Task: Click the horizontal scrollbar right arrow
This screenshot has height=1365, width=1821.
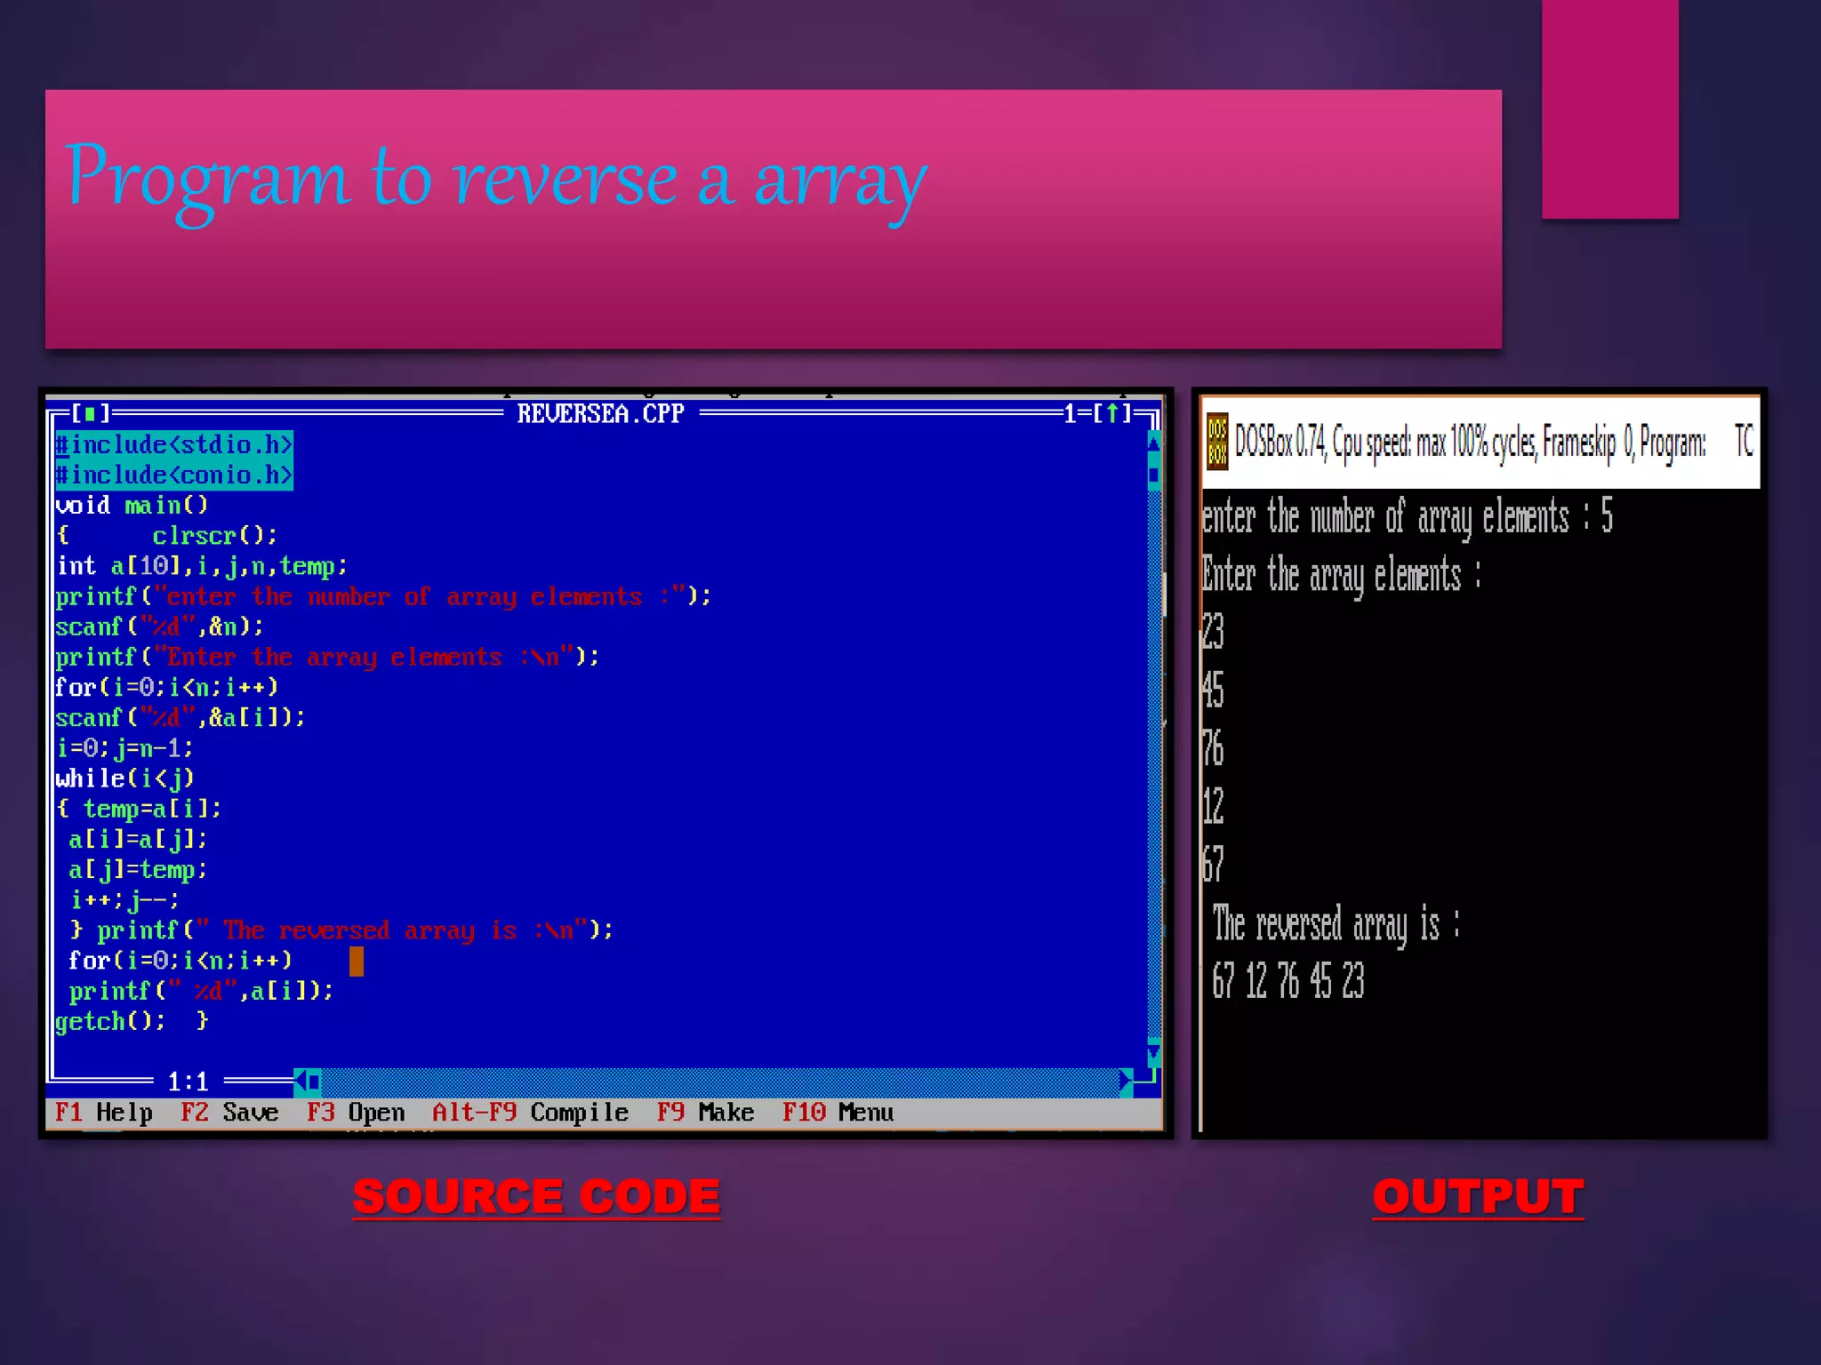Action: 1126,1081
